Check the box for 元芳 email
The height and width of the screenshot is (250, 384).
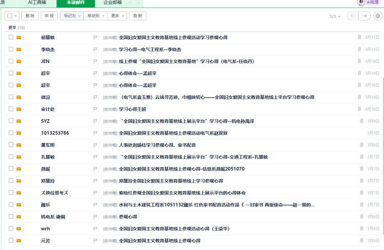click(x=11, y=240)
